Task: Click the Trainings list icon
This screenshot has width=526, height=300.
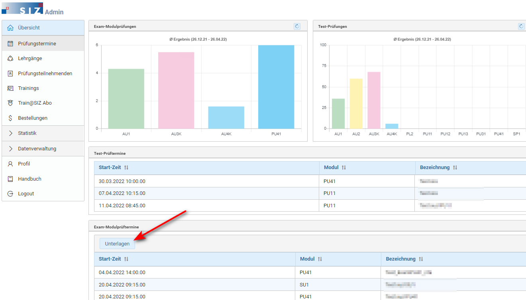Action: point(10,88)
